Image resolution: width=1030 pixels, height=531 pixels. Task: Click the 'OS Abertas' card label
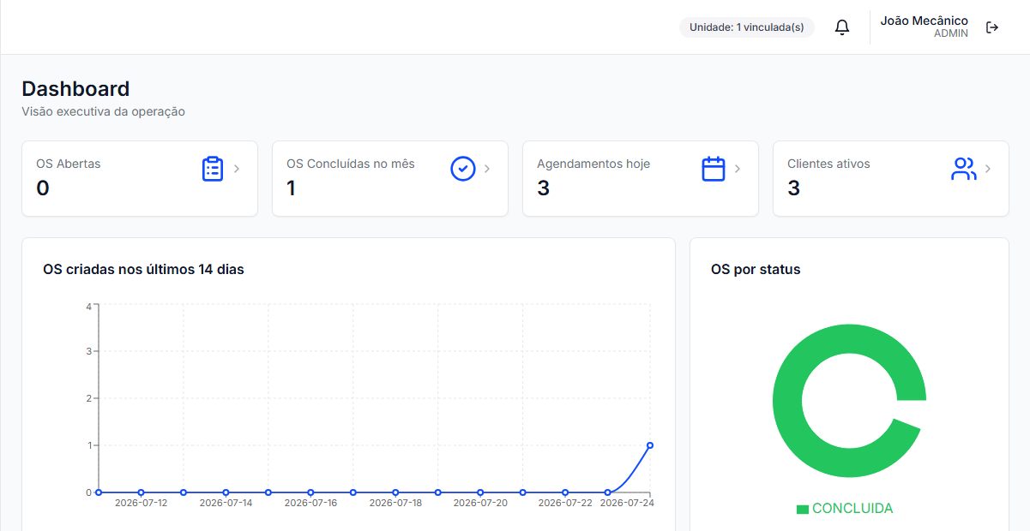click(68, 164)
